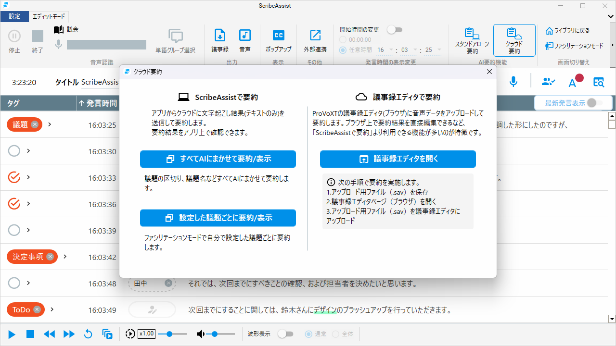This screenshot has height=346, width=616.
Task: Adjust the volume slider
Action: coord(215,334)
